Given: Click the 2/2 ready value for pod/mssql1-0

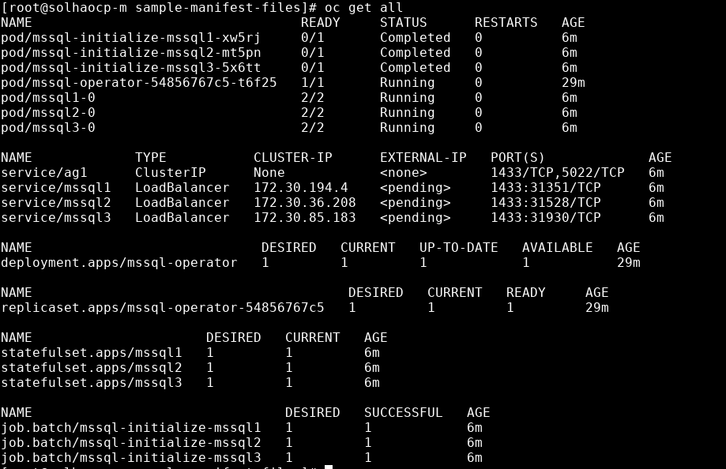Looking at the screenshot, I should [x=313, y=98].
